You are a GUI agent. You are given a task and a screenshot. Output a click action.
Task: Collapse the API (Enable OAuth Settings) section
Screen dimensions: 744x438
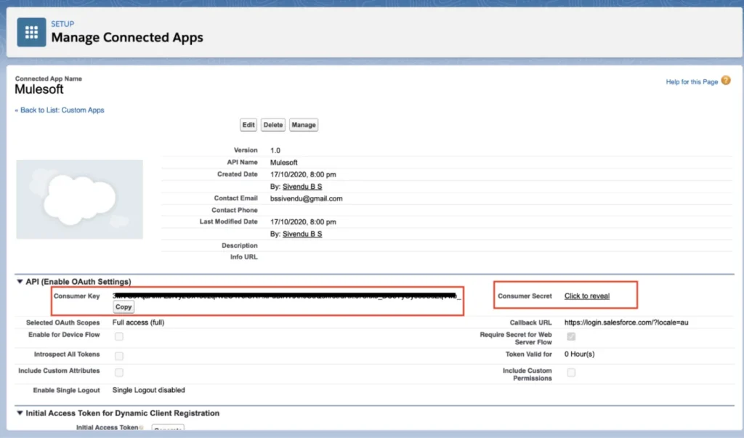pyautogui.click(x=20, y=282)
